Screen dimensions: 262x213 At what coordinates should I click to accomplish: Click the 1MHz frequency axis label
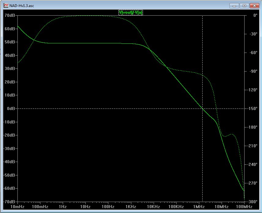click(x=199, y=207)
